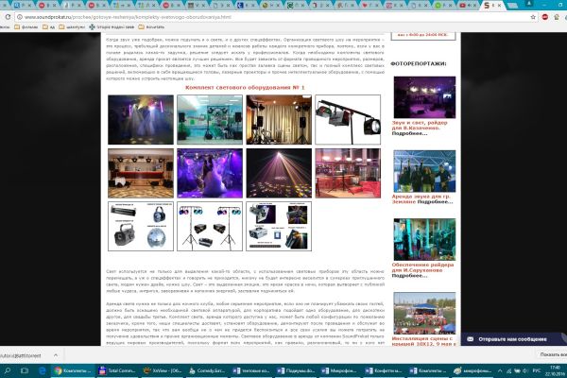This screenshot has height=378, width=567.
Task: Open laser beam effect thumbnail
Action: 279,173
